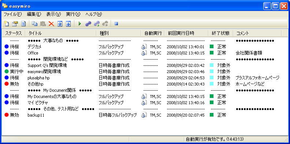Click the 自動実行が有効です status bar message
This screenshot has height=144, width=290.
click(x=215, y=139)
